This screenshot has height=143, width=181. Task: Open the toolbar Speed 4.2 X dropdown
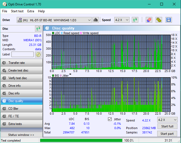122,20
